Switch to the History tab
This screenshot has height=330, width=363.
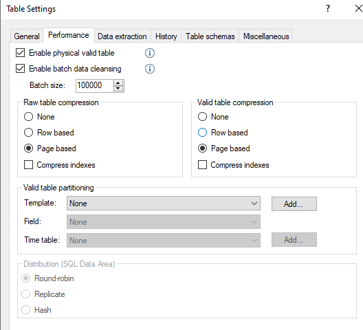click(x=166, y=36)
